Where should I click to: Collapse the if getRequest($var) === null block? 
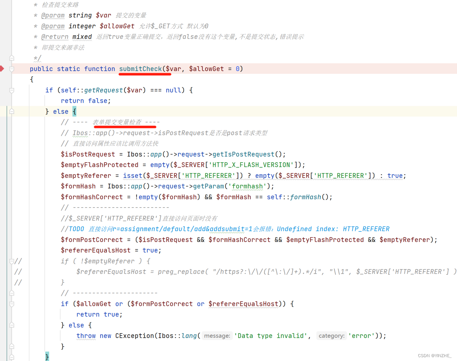pos(11,90)
